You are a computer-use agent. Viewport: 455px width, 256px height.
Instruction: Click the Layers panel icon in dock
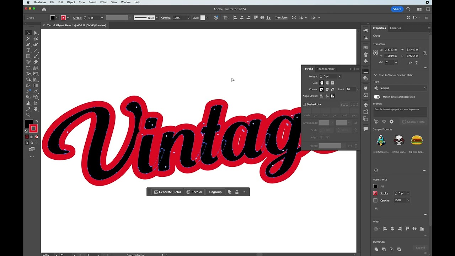click(x=365, y=105)
